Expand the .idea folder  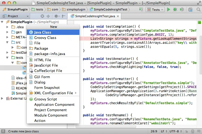pos(7,27)
